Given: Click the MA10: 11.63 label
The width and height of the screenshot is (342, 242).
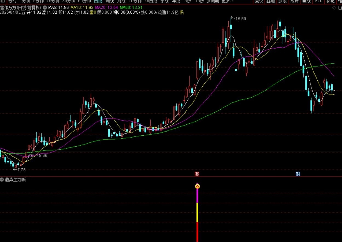Looking at the screenshot, I should (82, 8).
